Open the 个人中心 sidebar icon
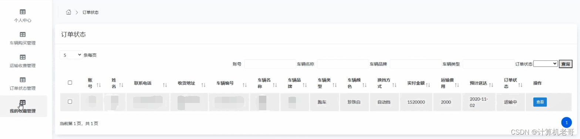 (x=23, y=12)
